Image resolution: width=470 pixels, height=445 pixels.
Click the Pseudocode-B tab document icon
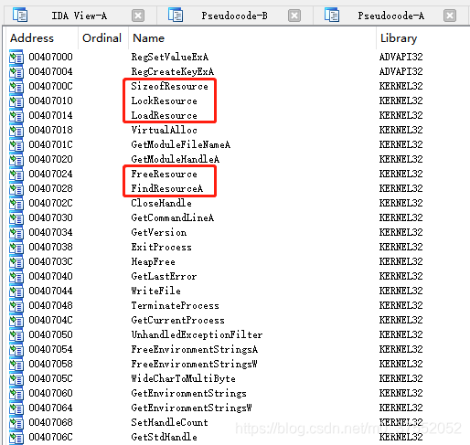176,15
